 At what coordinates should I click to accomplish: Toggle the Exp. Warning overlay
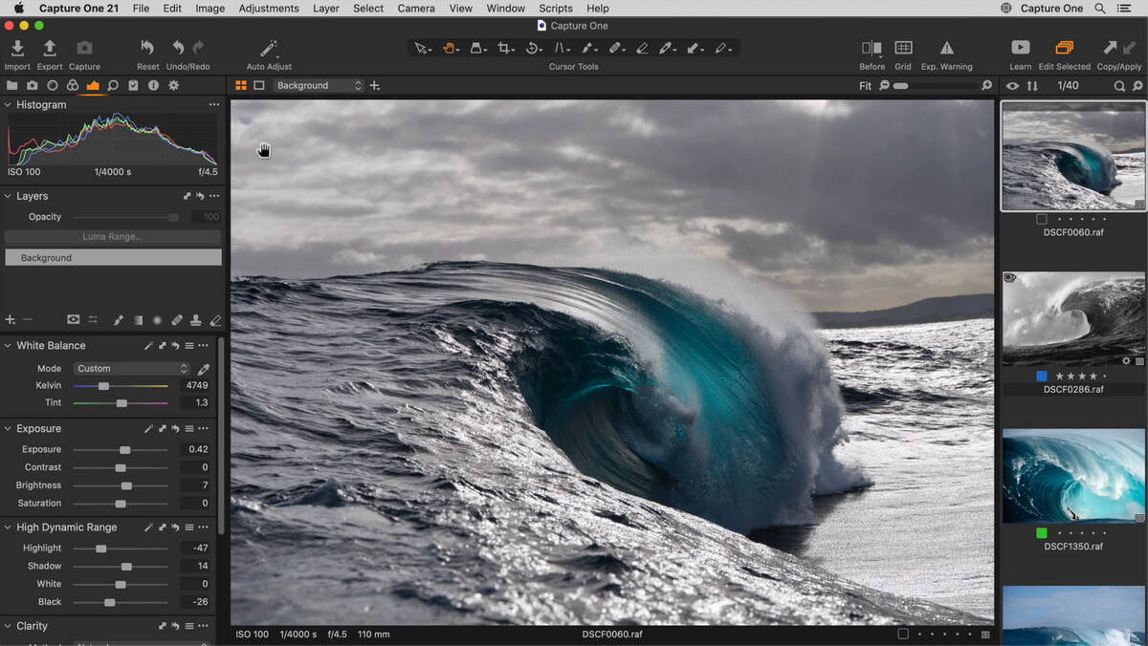click(946, 49)
